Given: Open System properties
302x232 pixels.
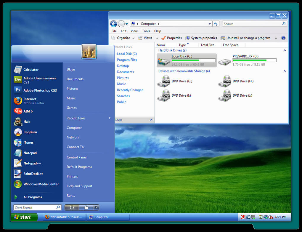Looking at the screenshot, I should click(201, 38).
